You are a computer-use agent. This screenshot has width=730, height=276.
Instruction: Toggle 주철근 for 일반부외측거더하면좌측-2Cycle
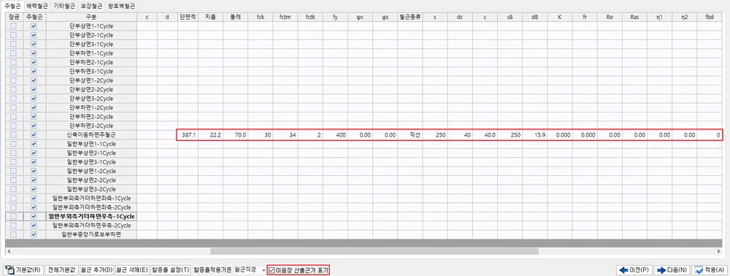click(x=34, y=207)
